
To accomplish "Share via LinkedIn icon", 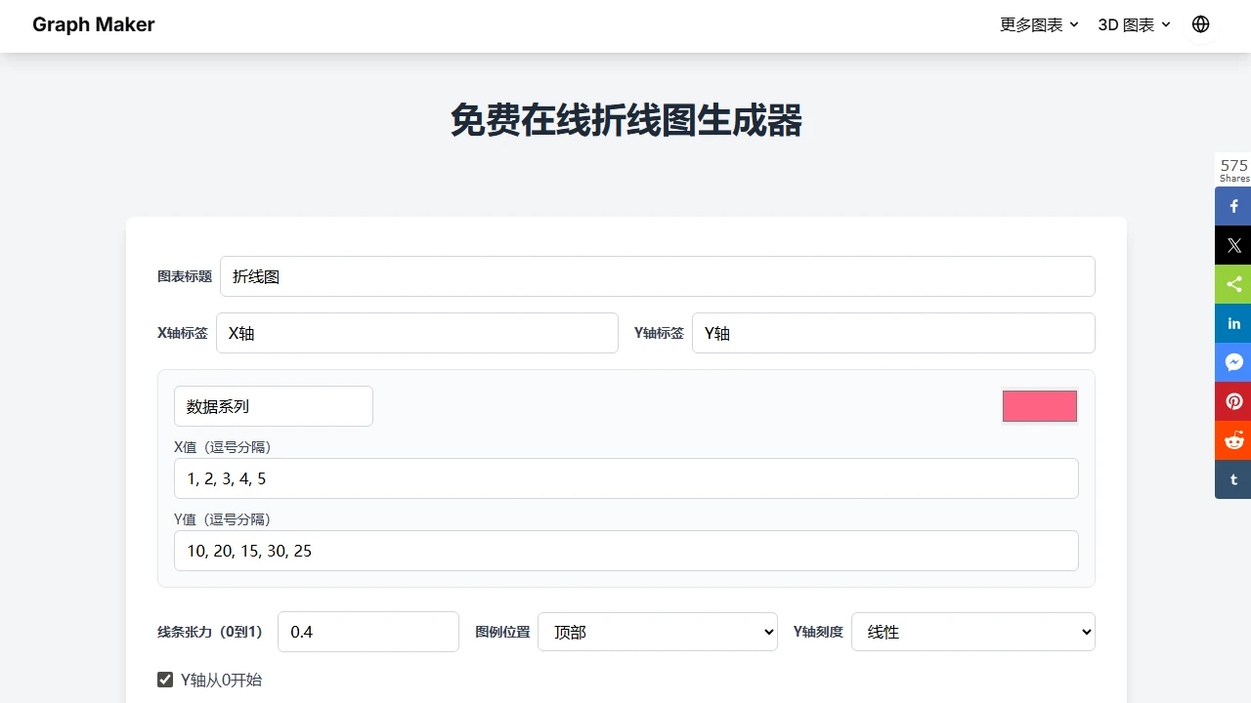I will 1233,323.
